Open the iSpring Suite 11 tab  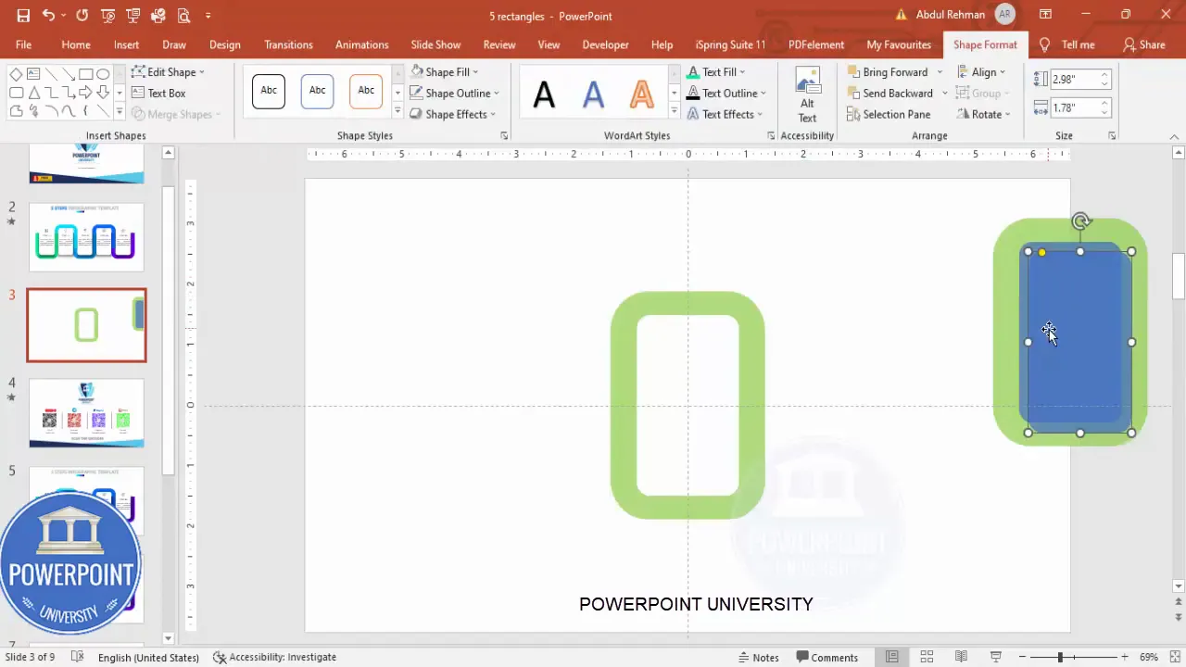click(731, 44)
